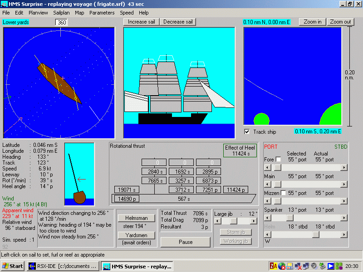The image size is (363, 272).
Task: Open the Parameters menu
Action: pyautogui.click(x=102, y=13)
